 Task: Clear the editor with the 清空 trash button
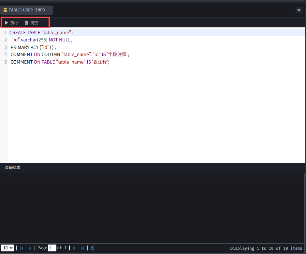click(31, 23)
